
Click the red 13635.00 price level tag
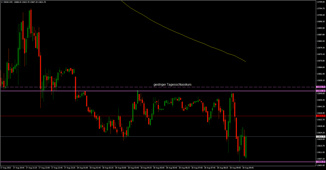pyautogui.click(x=320, y=116)
